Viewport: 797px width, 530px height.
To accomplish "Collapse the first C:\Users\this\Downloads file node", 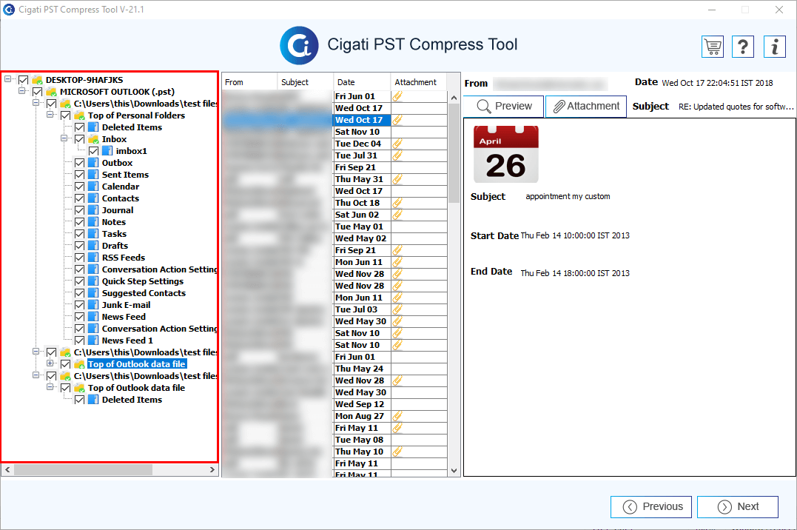I will point(36,103).
